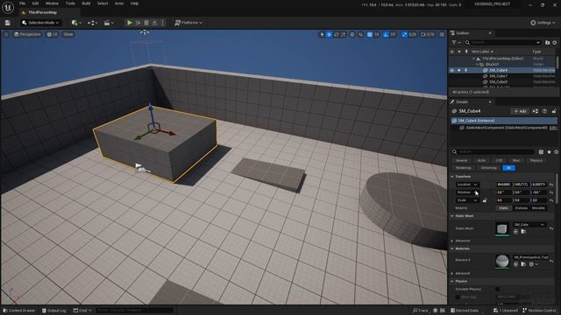561x315 pixels.
Task: Enable the Simulate Physics checkbox
Action: coord(498,289)
